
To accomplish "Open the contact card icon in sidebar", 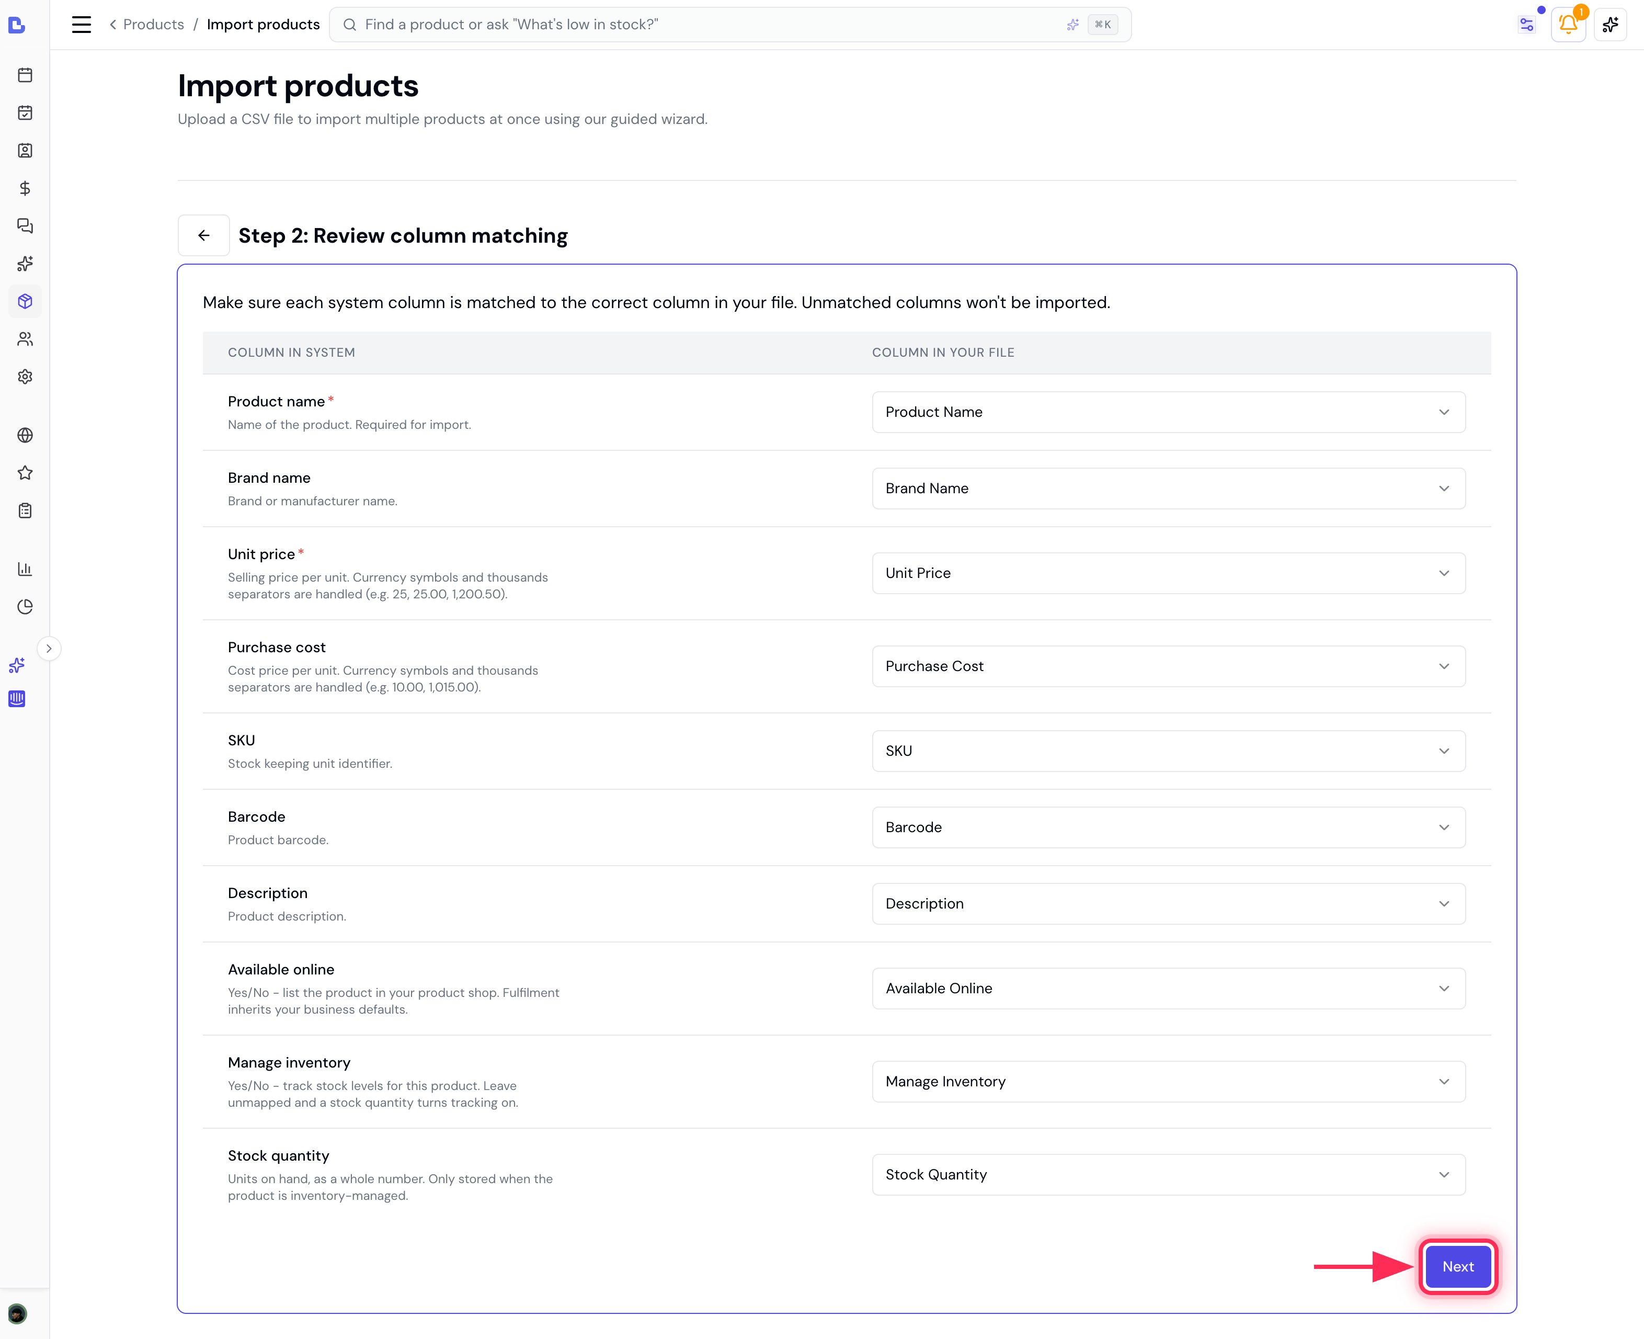I will click(x=25, y=151).
